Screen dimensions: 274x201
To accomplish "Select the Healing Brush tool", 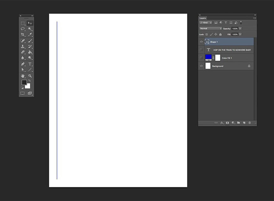I will [23, 41].
